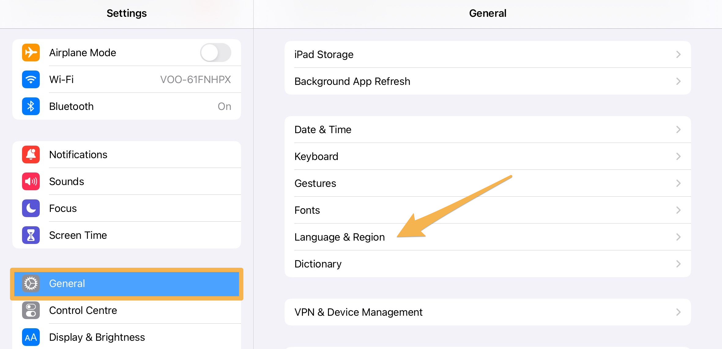The image size is (722, 349).
Task: Tap the blue Wi-Fi icon
Action: click(x=31, y=79)
